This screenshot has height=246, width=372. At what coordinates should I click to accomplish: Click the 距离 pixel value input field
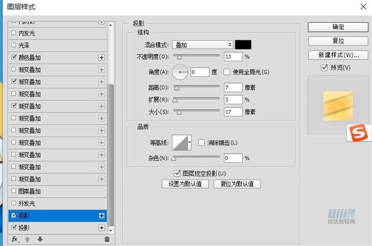point(233,88)
